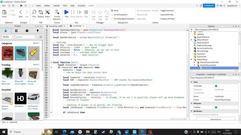Open Microsoft Edge from taskbar
This screenshot has width=241, height=135.
(x=64, y=132)
